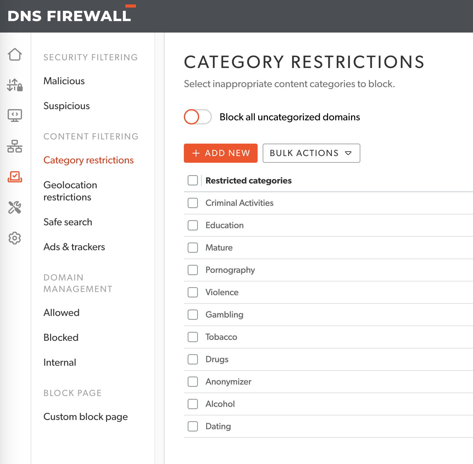Select the Gambling category checkbox
The image size is (473, 464).
click(193, 315)
